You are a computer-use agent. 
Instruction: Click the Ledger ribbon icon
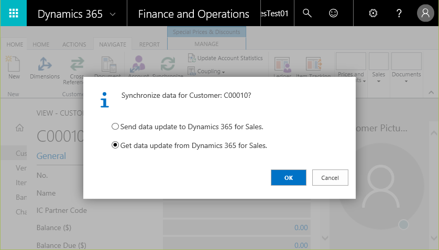[282, 65]
